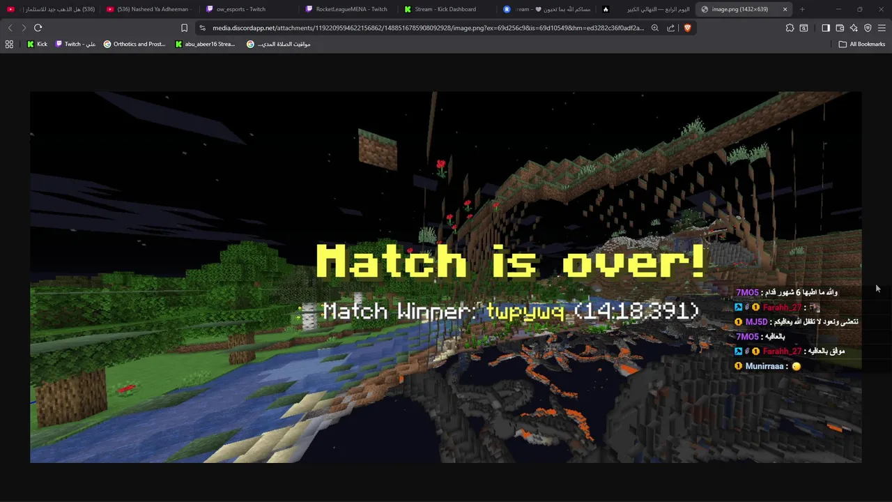The width and height of the screenshot is (892, 502).
Task: Open the Orthotics and Prost... bookmark
Action: pyautogui.click(x=134, y=44)
